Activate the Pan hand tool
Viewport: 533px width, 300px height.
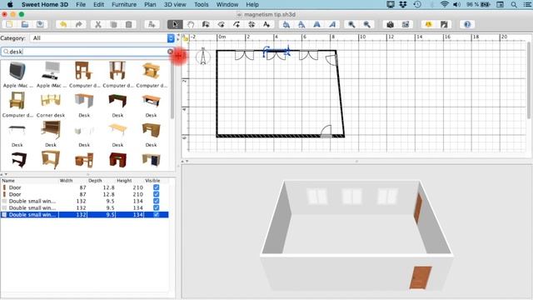pos(191,24)
